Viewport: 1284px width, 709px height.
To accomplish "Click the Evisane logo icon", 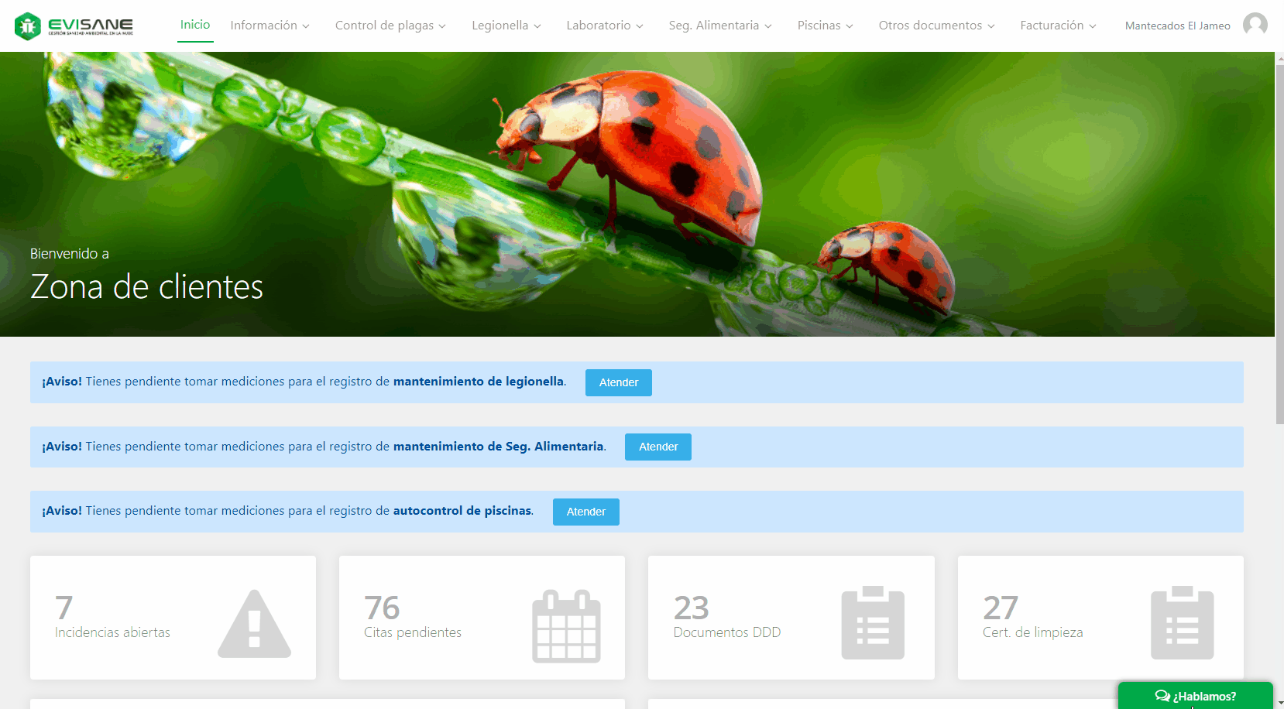I will tap(28, 26).
